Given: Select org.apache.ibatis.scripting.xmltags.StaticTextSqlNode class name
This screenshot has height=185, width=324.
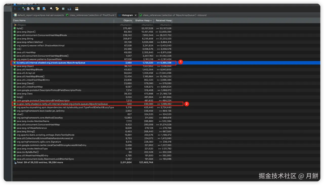Looking at the screenshot, I should coord(46,135).
